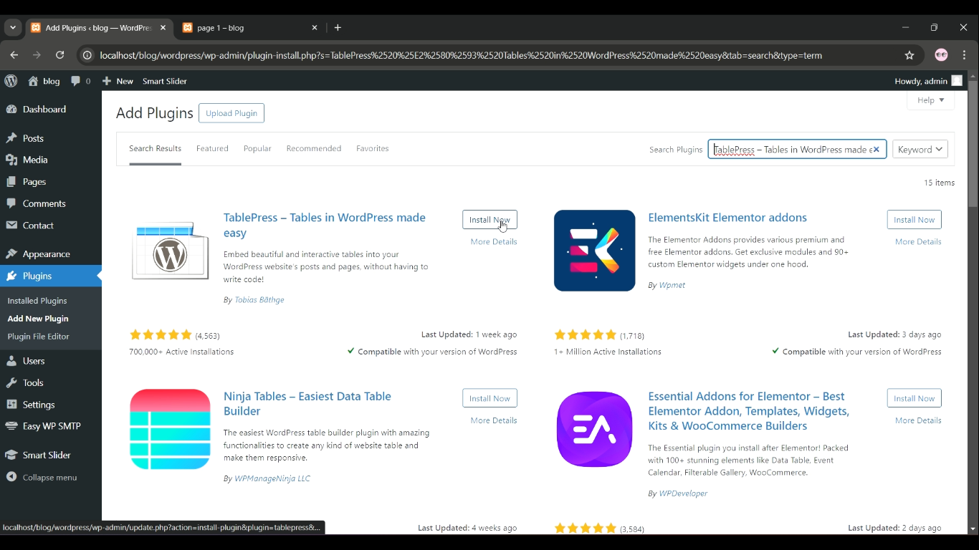Click the browser back arrow
Viewport: 979px width, 550px height.
coord(14,55)
